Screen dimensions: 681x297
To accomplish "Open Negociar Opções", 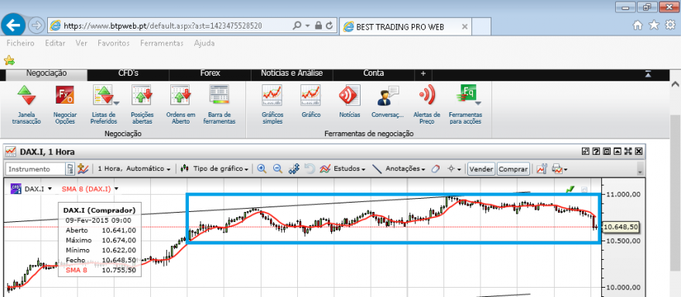I will (x=65, y=104).
